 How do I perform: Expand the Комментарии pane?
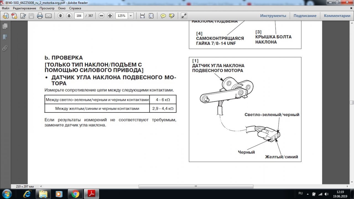[x=337, y=16]
